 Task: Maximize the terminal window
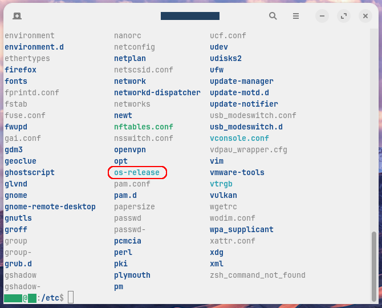(x=343, y=16)
